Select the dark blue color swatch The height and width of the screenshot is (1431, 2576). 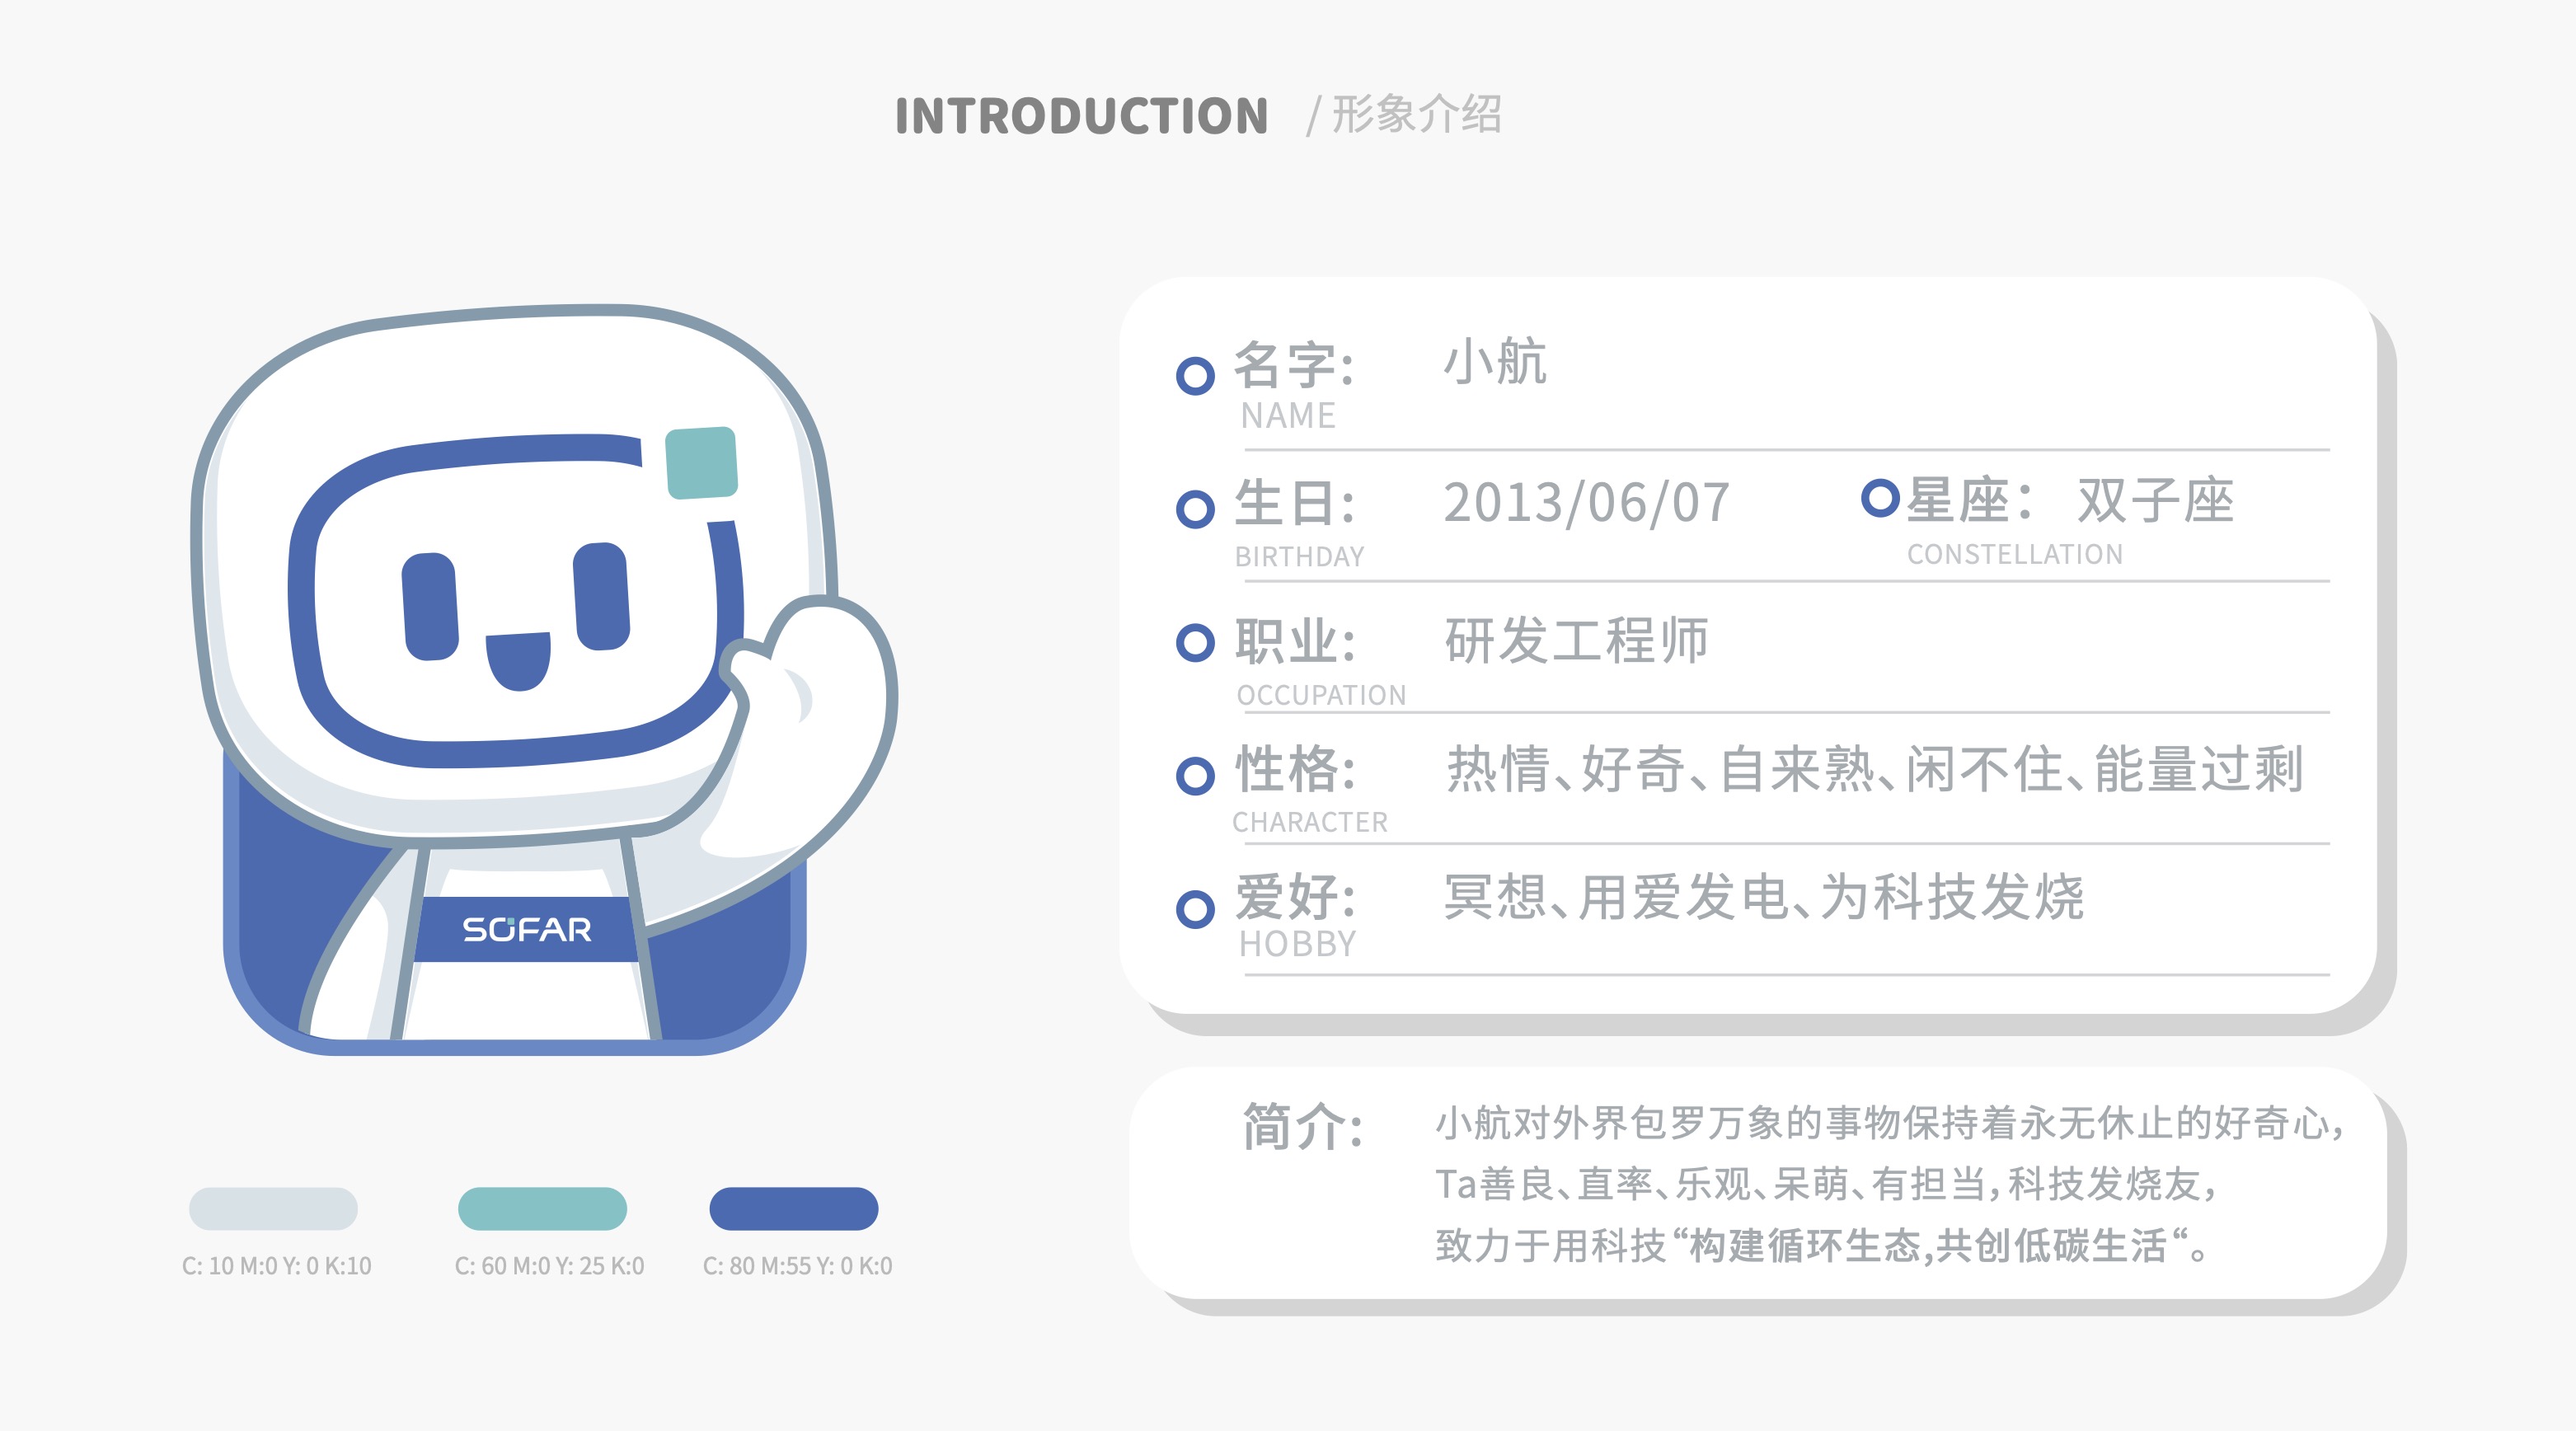pyautogui.click(x=793, y=1208)
